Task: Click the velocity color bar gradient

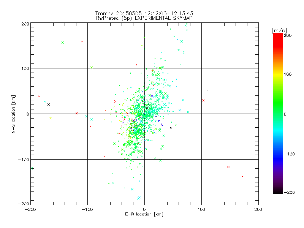Action: (x=278, y=114)
